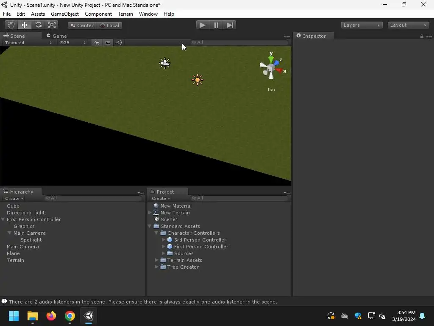
Task: Switch to the Game tab
Action: [57, 36]
